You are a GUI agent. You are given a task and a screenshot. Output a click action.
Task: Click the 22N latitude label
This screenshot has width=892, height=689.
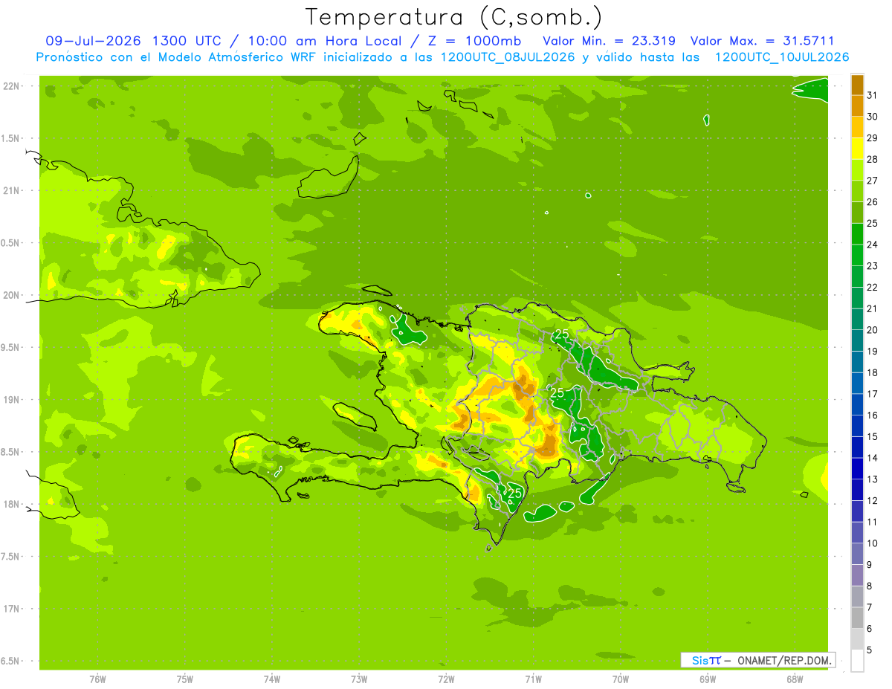click(12, 85)
